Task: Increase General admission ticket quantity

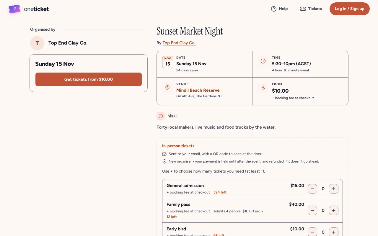Action: point(334,189)
